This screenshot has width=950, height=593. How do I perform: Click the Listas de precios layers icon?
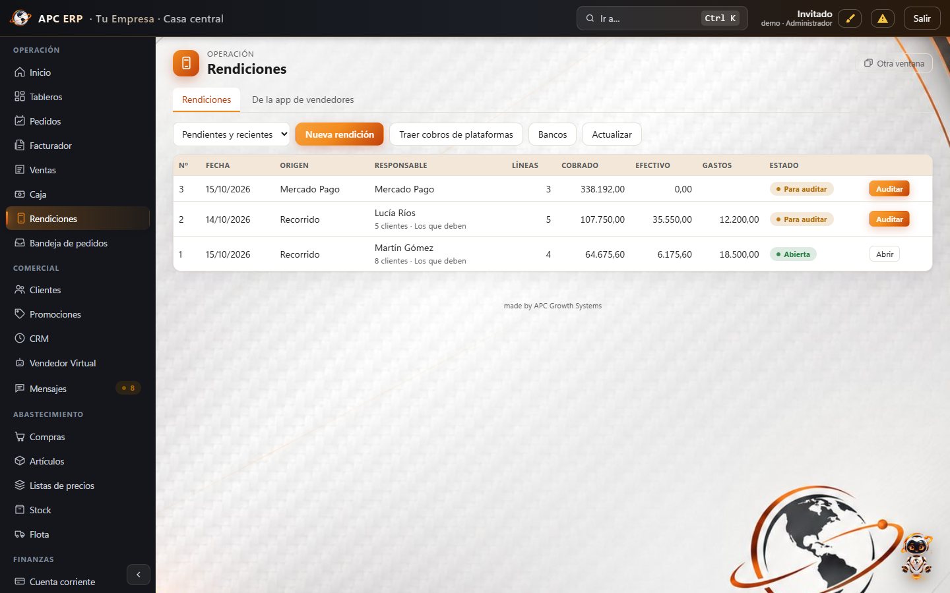pyautogui.click(x=20, y=486)
